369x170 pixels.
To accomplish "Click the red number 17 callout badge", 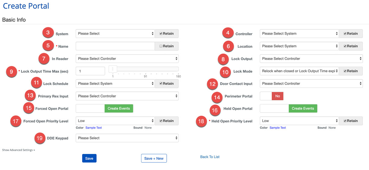I will pos(16,121).
